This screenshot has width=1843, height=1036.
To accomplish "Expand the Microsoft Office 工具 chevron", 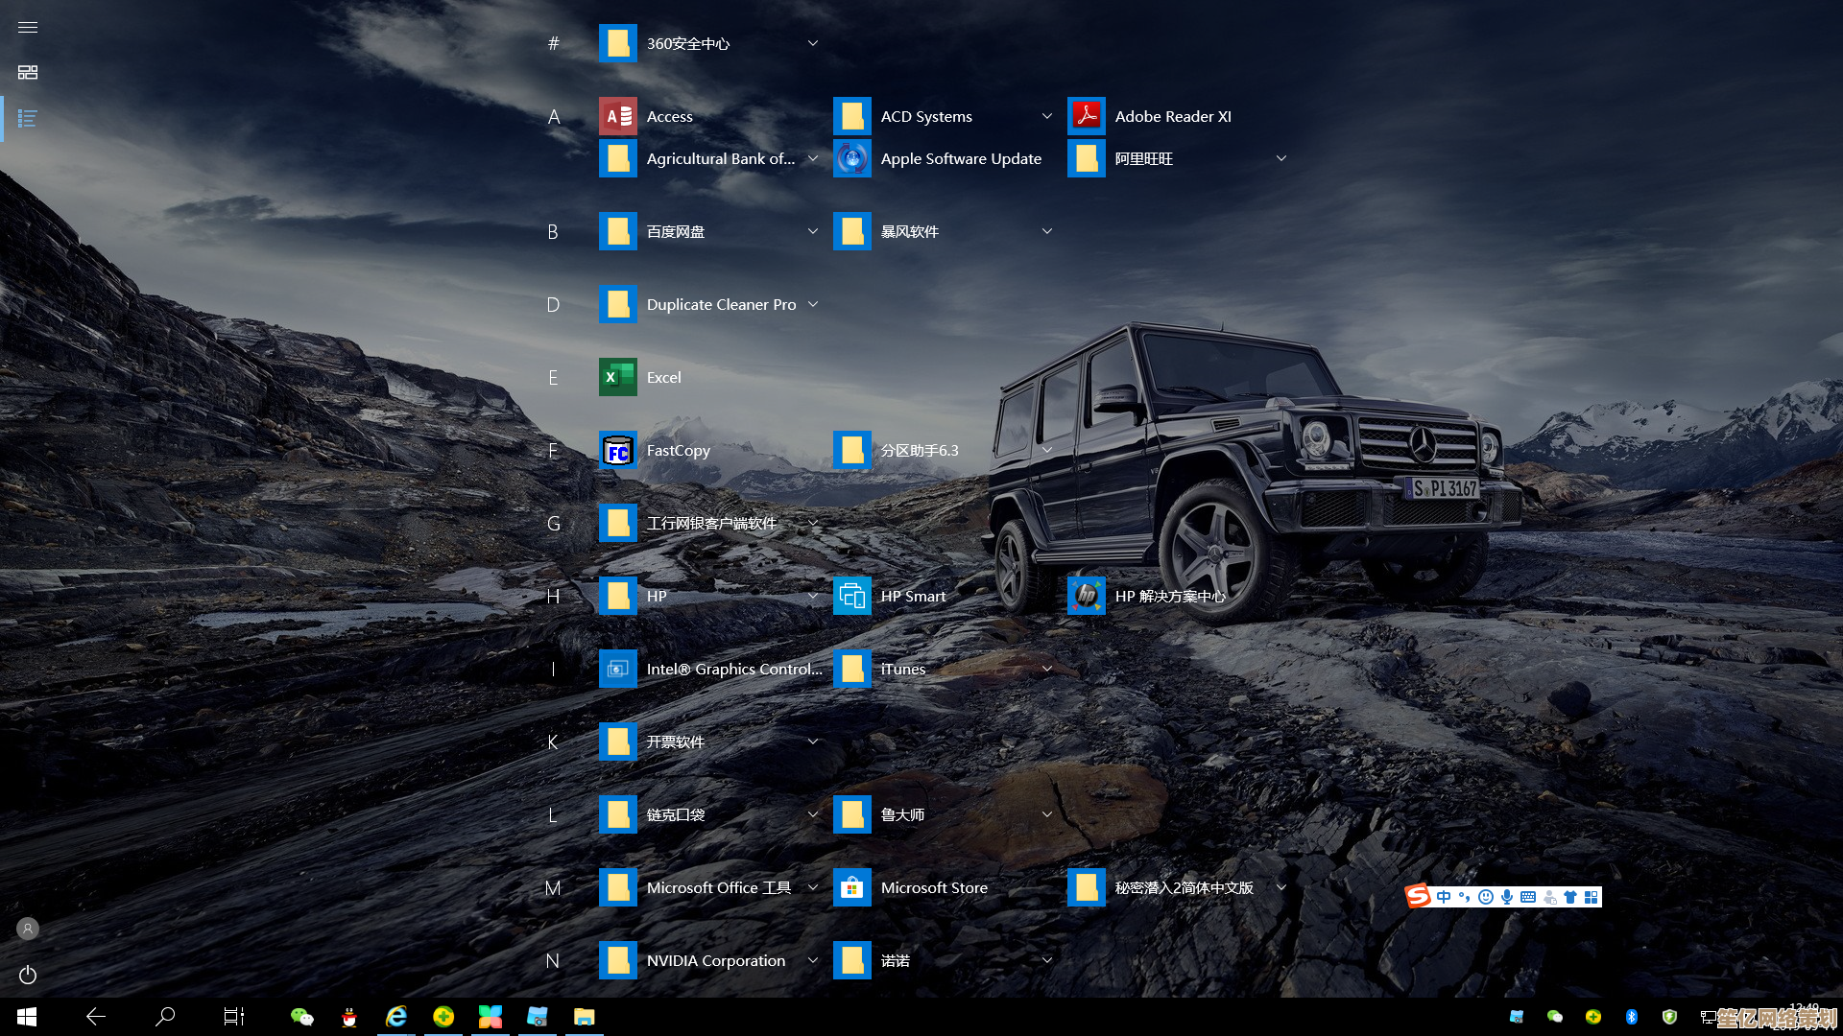I will [x=813, y=887].
